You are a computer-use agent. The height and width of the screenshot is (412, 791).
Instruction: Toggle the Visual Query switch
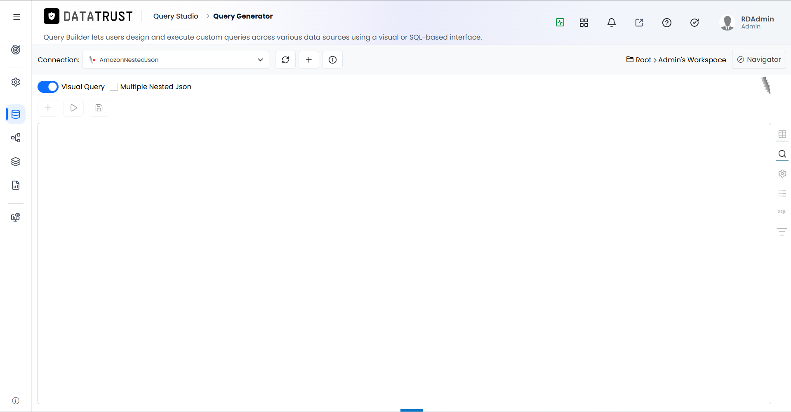pyautogui.click(x=48, y=87)
